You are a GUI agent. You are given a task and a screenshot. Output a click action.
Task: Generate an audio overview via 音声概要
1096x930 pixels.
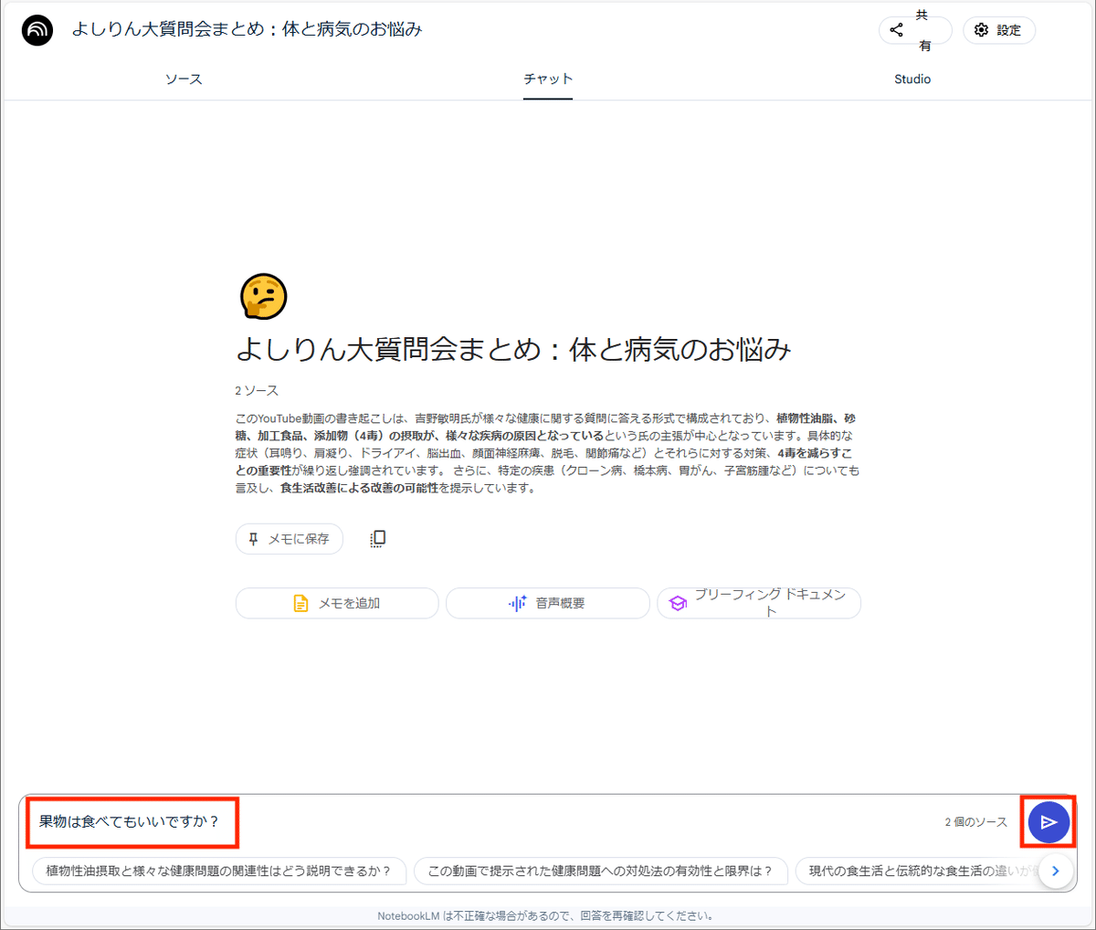point(547,603)
